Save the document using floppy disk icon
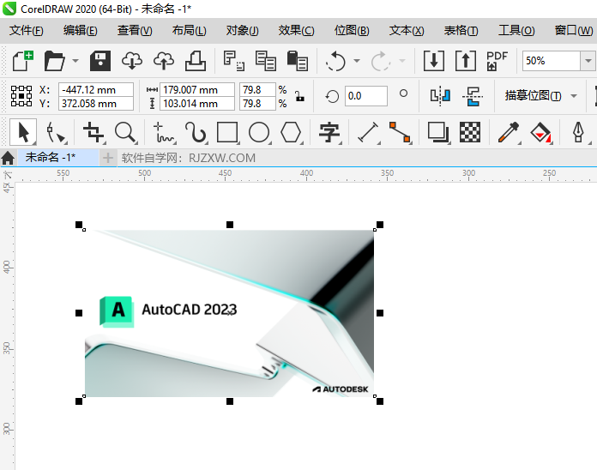Screen dimensions: 597x470 point(100,61)
